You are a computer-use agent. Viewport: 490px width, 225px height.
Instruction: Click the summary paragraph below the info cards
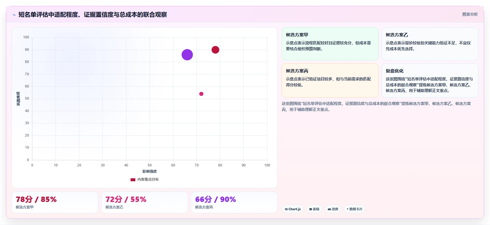376,106
